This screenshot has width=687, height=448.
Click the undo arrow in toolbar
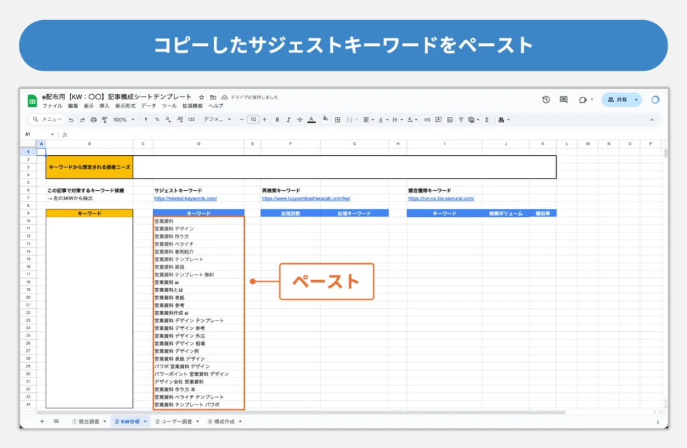[x=71, y=120]
